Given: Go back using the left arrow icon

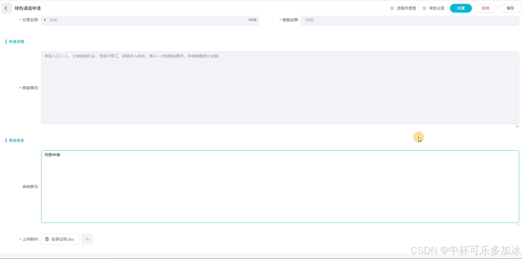Looking at the screenshot, I should point(6,8).
